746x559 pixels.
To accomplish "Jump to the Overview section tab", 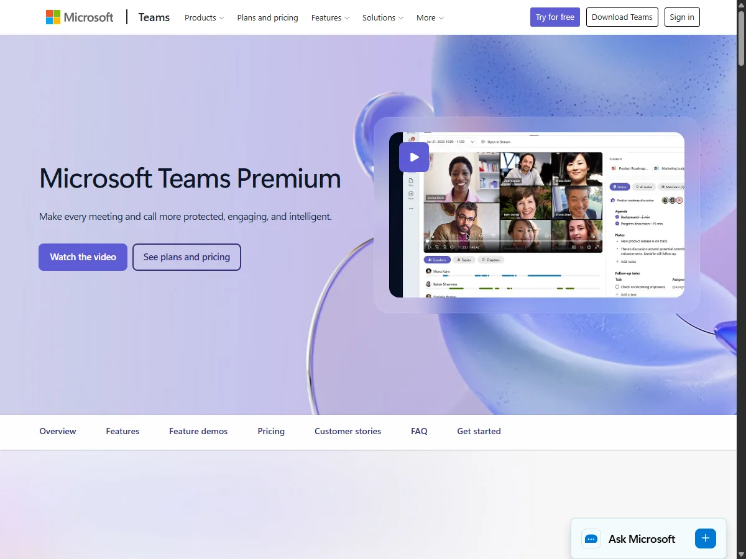I will pos(58,431).
